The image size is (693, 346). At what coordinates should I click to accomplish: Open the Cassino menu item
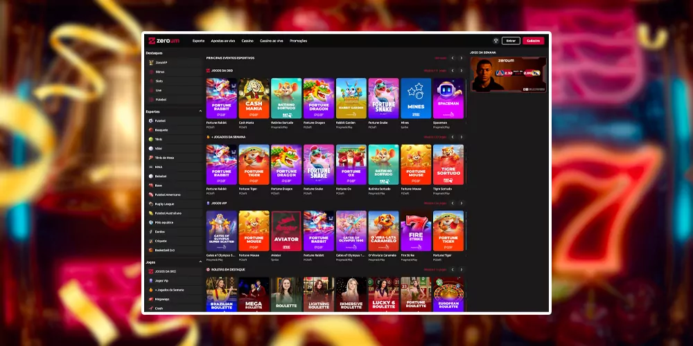[x=247, y=41]
